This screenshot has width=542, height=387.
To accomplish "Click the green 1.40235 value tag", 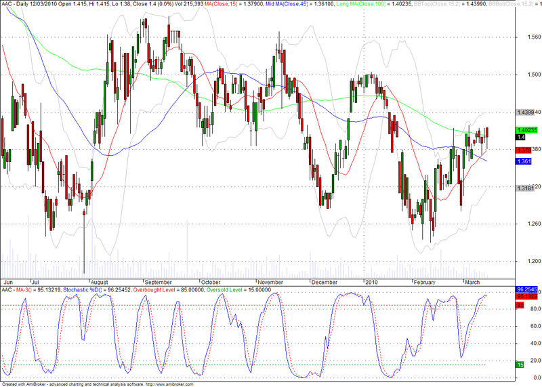I will tap(527, 130).
